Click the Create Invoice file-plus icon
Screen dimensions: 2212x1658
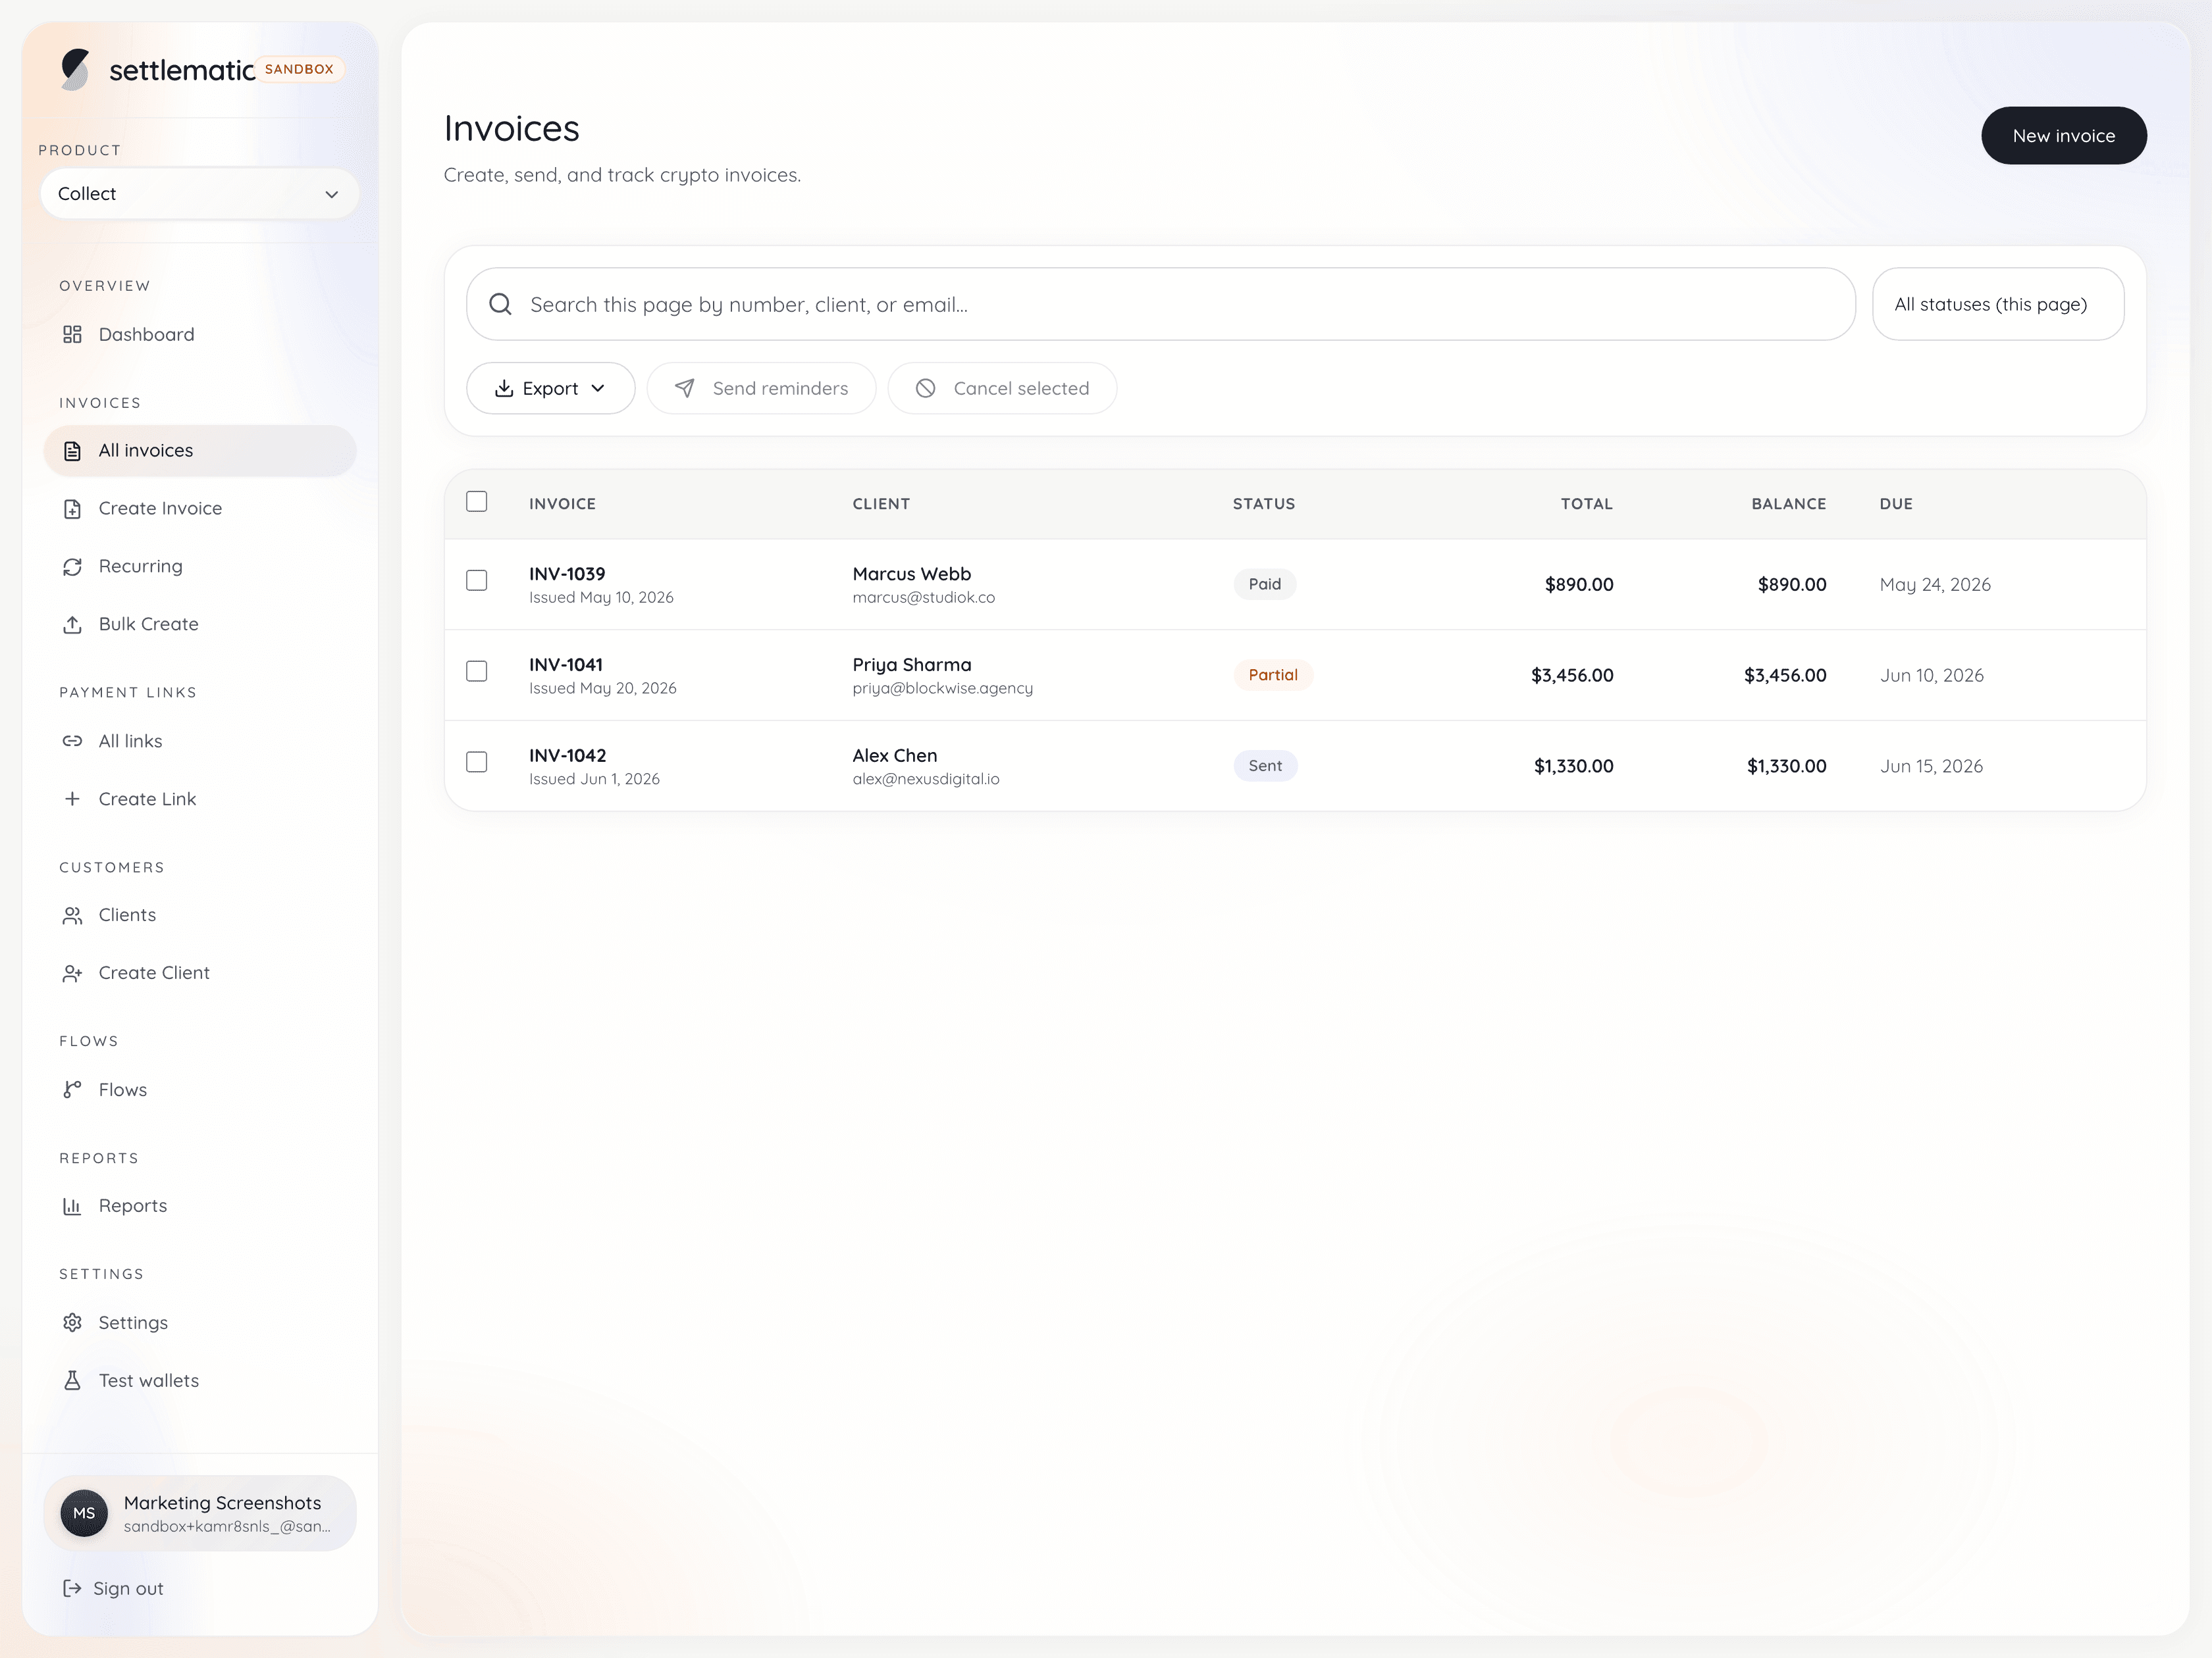pyautogui.click(x=72, y=509)
